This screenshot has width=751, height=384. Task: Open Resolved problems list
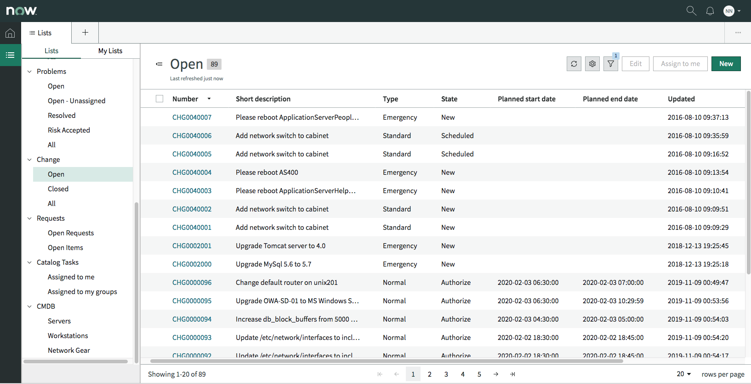(62, 116)
